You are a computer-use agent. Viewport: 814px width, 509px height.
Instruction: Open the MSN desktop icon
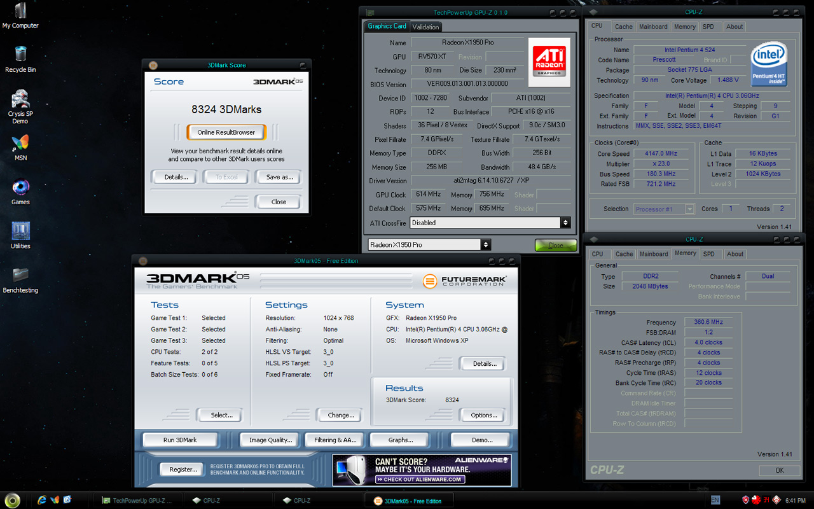pos(20,147)
